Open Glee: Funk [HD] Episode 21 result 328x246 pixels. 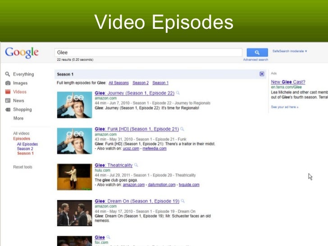[x=137, y=129]
